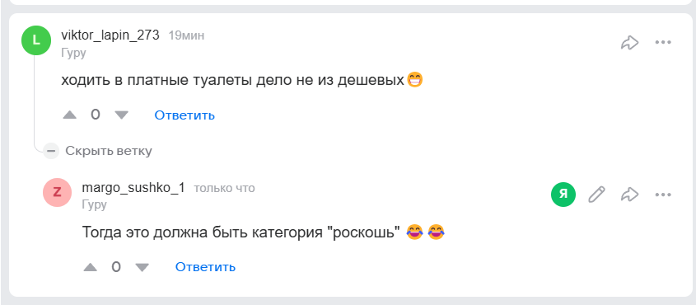
Task: Downvote margo_sushko_1's reply
Action: pyautogui.click(x=142, y=267)
